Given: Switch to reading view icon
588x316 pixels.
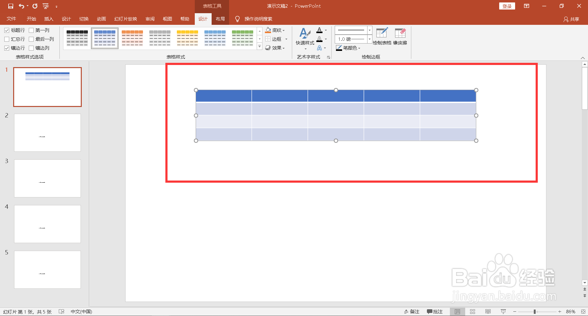Looking at the screenshot, I should [488, 312].
